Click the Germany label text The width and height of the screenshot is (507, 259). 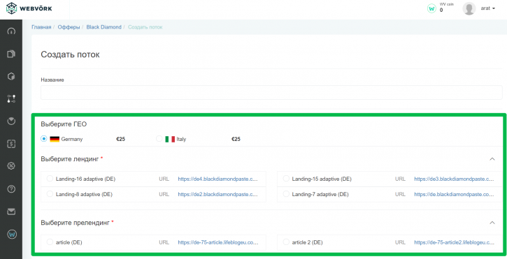point(72,139)
